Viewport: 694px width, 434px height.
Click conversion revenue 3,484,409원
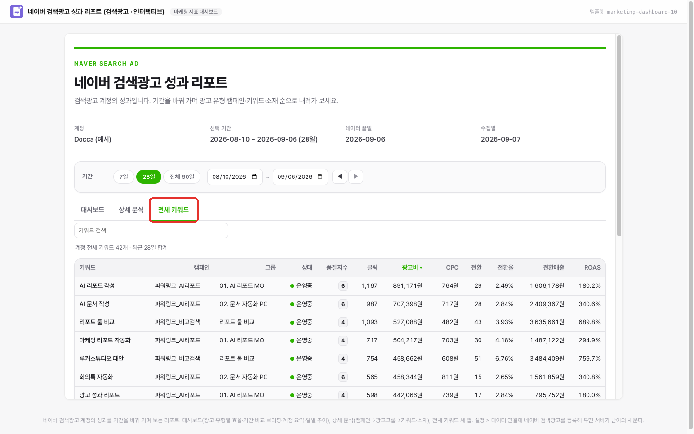click(547, 359)
